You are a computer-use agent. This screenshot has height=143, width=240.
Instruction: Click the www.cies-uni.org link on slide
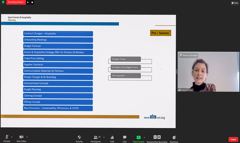point(154,117)
